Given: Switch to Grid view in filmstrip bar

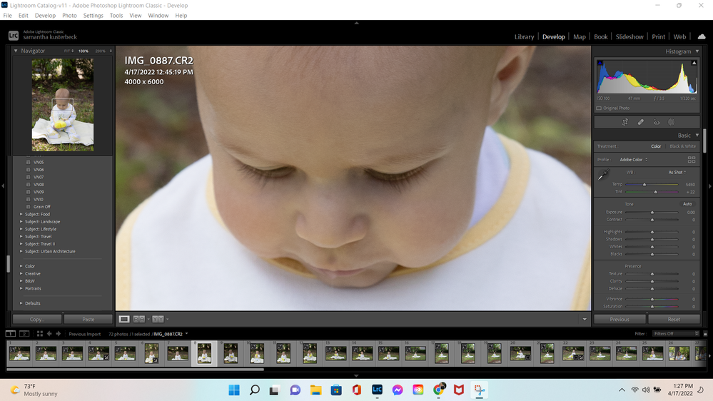Looking at the screenshot, I should pyautogui.click(x=39, y=334).
